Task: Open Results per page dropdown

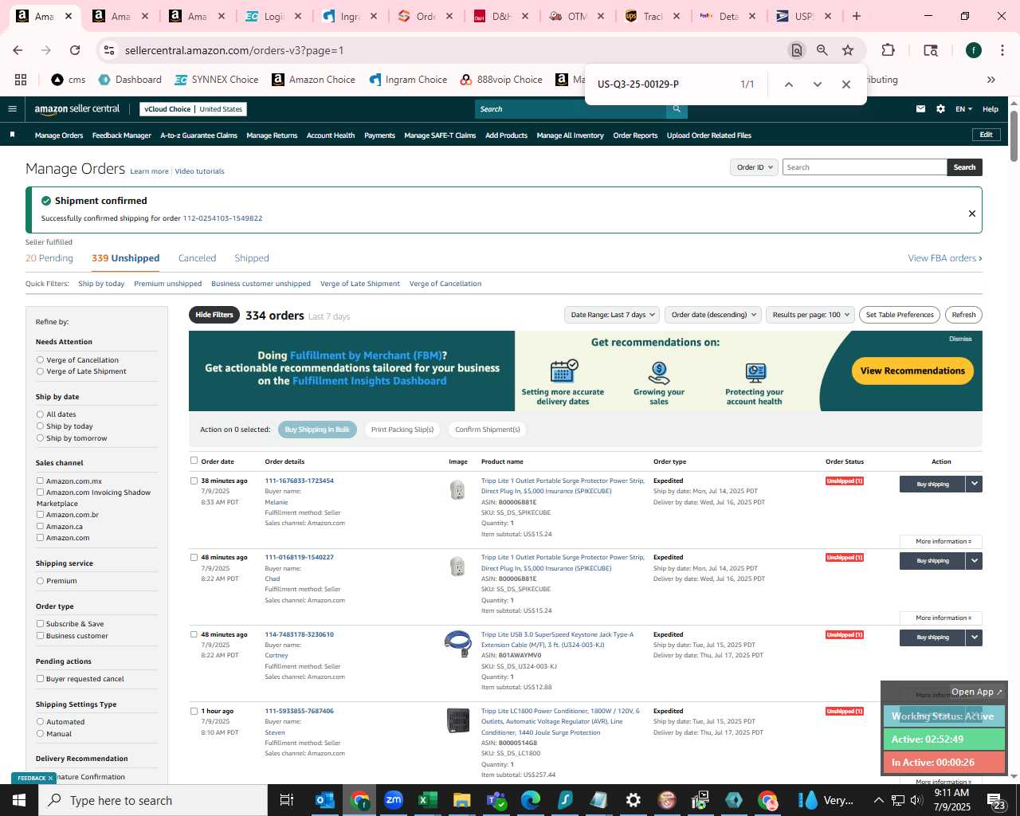Action: pos(810,315)
